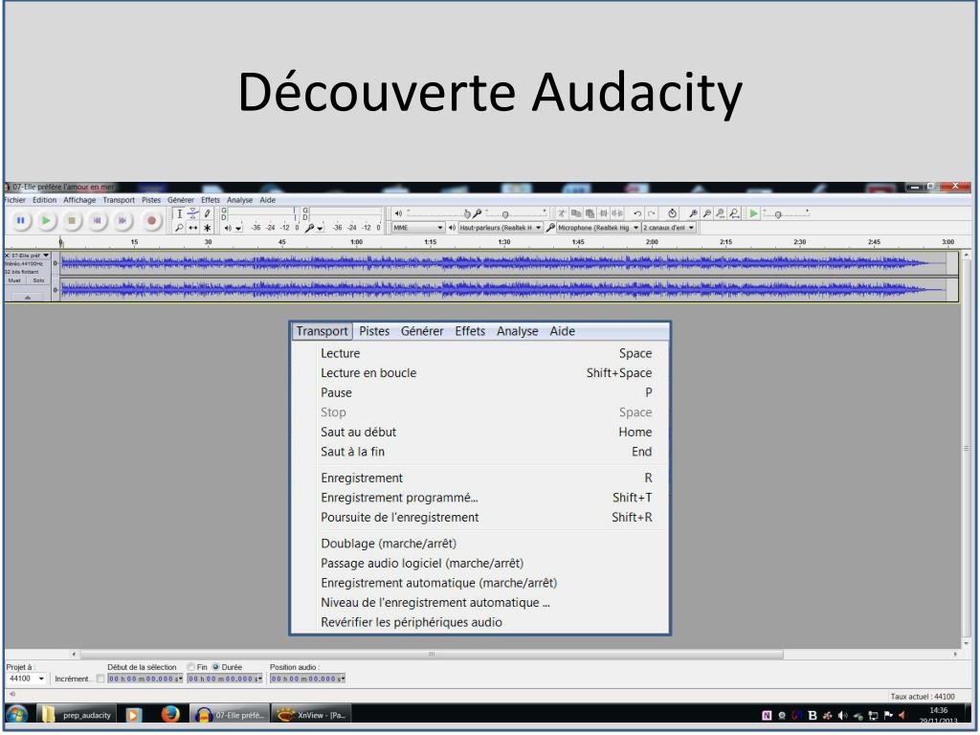Collapse the track with the arrow button
Viewport: 980px width, 735px height.
[28, 298]
